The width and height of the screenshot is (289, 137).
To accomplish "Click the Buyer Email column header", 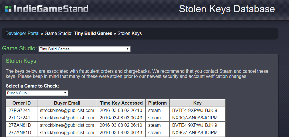I will pyautogui.click(x=67, y=103).
